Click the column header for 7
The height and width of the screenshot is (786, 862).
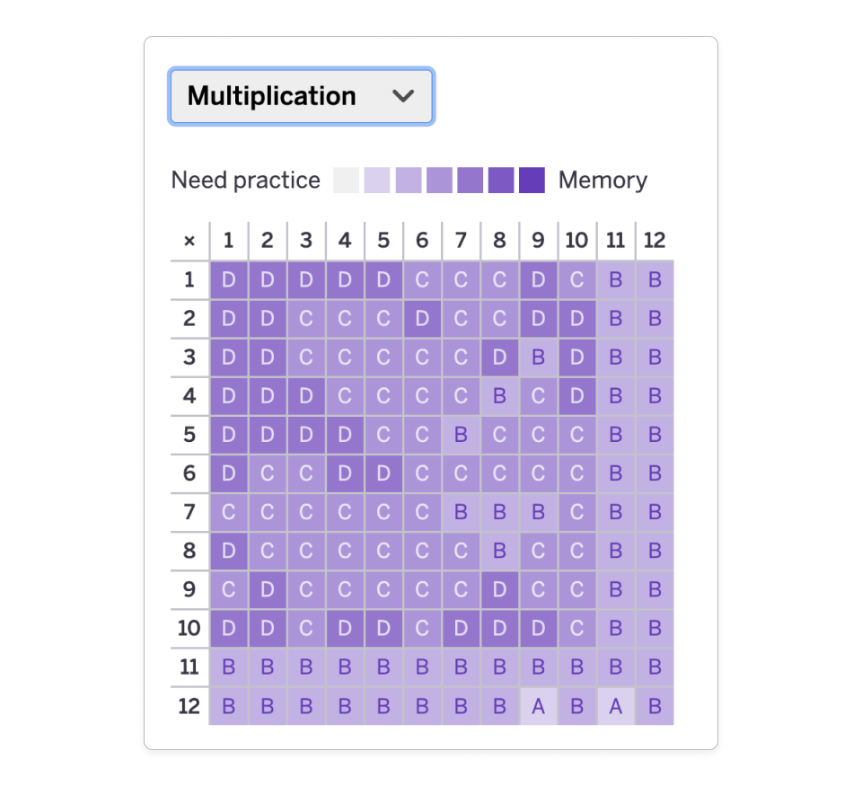(x=461, y=241)
